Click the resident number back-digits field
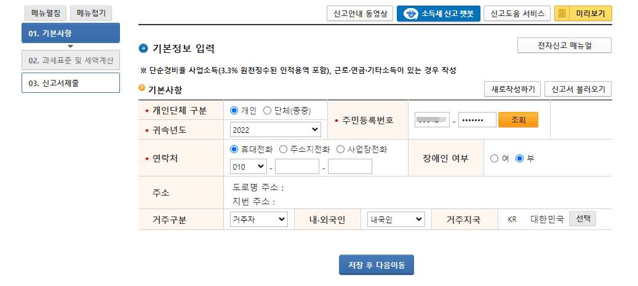Screen dimensions: 638x286 point(477,120)
